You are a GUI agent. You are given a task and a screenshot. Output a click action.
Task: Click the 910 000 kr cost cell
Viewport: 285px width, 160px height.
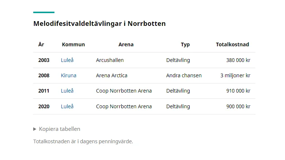pyautogui.click(x=238, y=91)
